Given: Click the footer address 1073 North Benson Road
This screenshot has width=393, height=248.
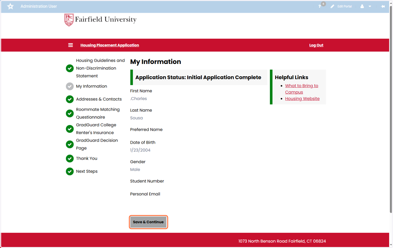Looking at the screenshot, I should pos(282,241).
